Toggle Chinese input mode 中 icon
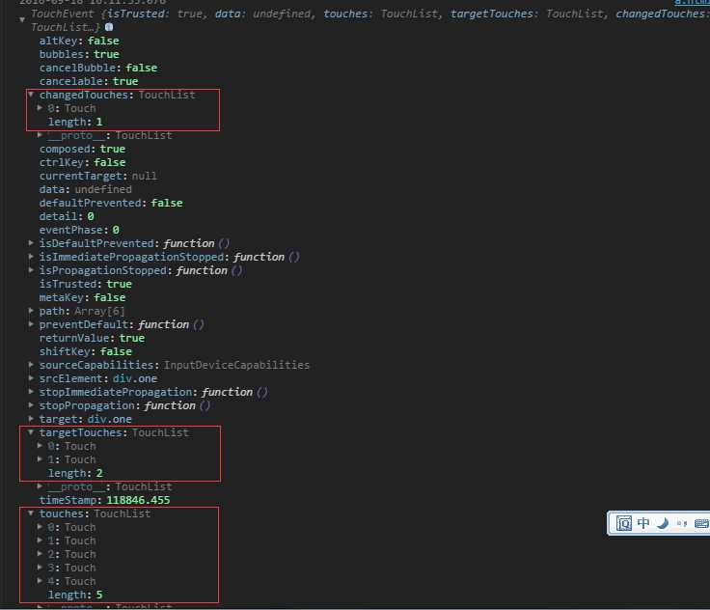This screenshot has height=610, width=710. point(643,523)
